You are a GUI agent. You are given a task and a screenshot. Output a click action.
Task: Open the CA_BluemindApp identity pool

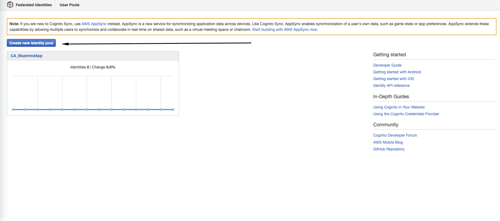coord(27,56)
